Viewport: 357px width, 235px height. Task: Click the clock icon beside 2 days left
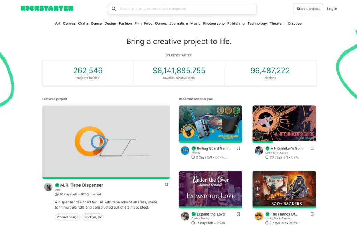(x=193, y=157)
